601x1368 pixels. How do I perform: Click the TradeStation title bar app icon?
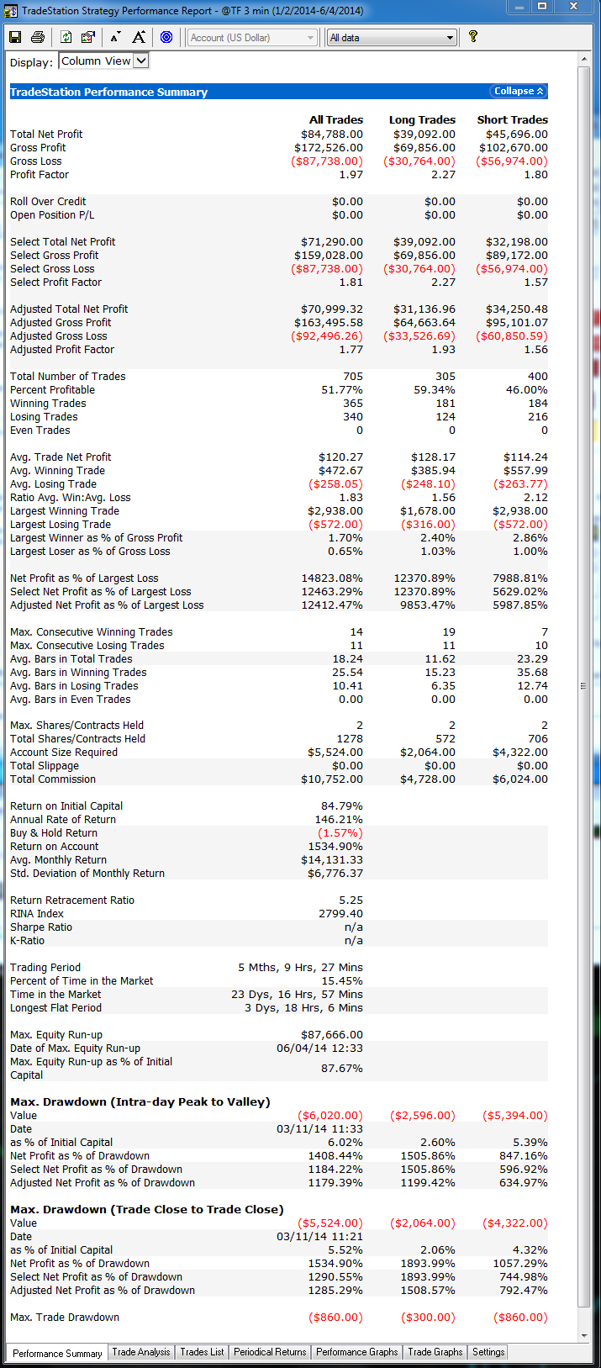click(x=11, y=11)
